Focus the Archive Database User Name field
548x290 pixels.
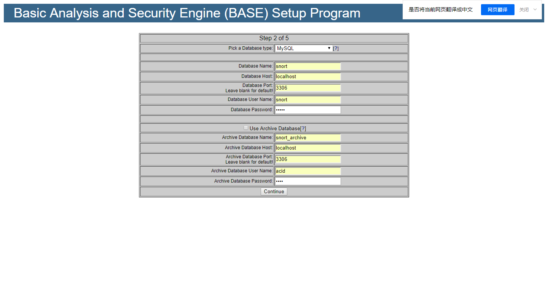click(308, 171)
